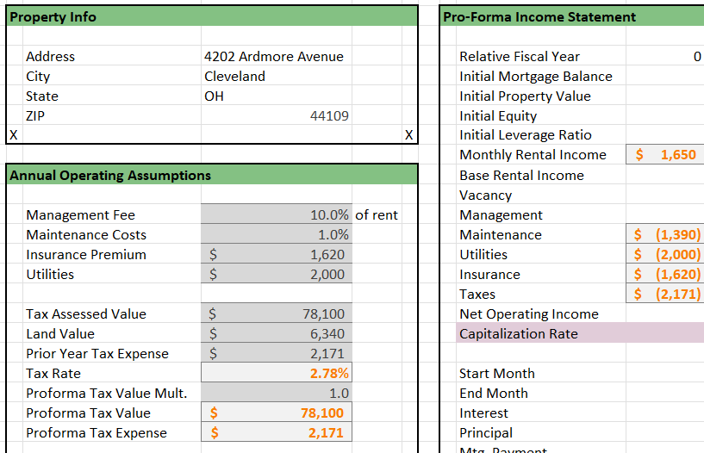Image resolution: width=704 pixels, height=453 pixels.
Task: Click the Annual Operating Assumptions section header
Action: tap(110, 176)
